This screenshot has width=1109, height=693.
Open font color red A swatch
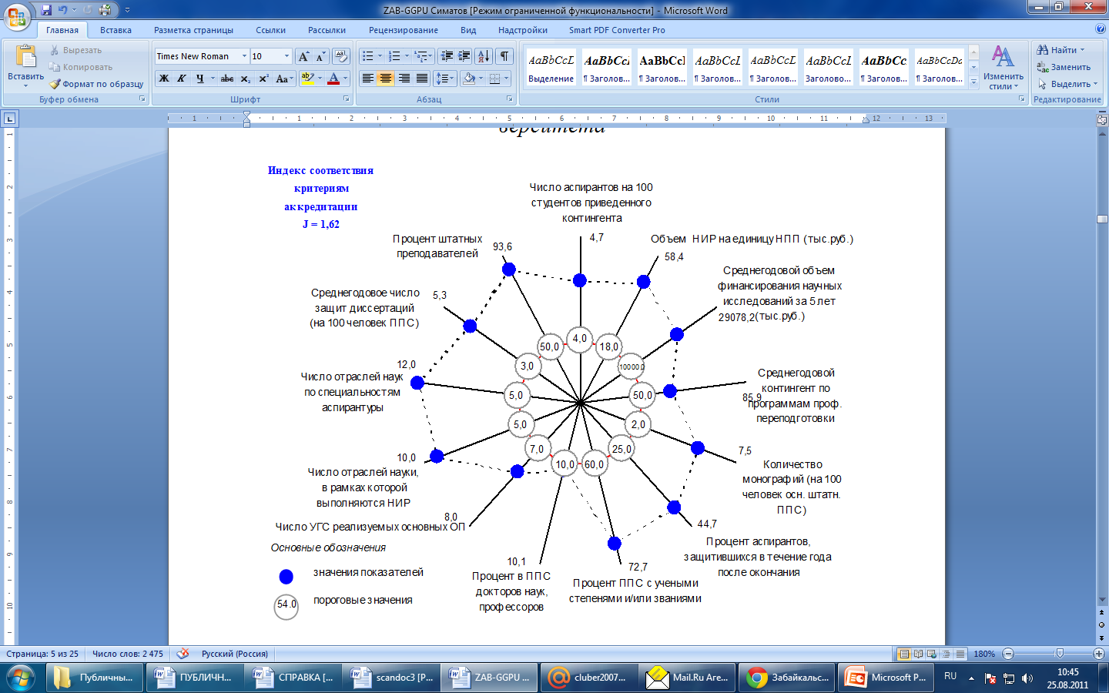tap(333, 79)
